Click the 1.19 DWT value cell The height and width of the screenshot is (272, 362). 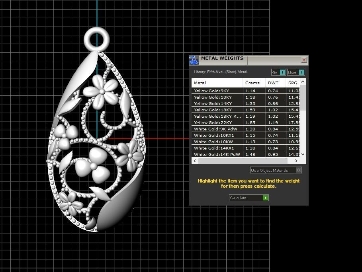(276, 122)
